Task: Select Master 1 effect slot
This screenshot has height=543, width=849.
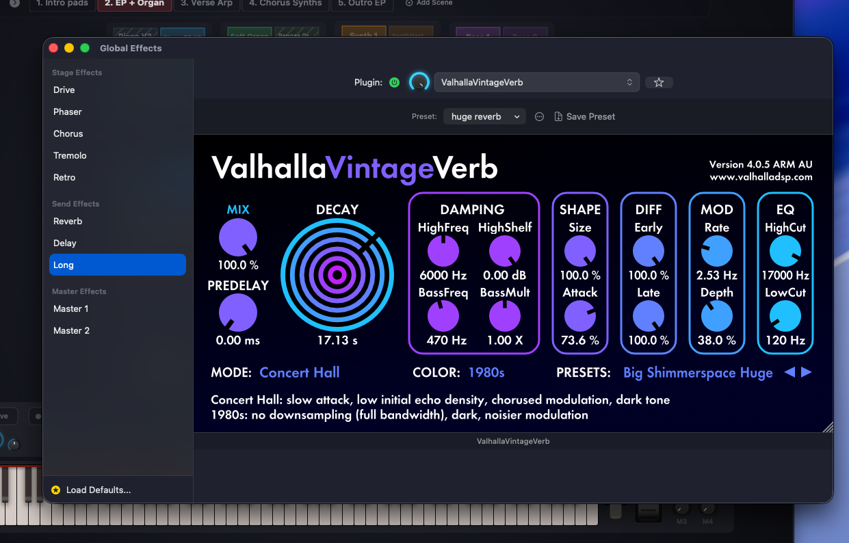Action: [x=118, y=308]
